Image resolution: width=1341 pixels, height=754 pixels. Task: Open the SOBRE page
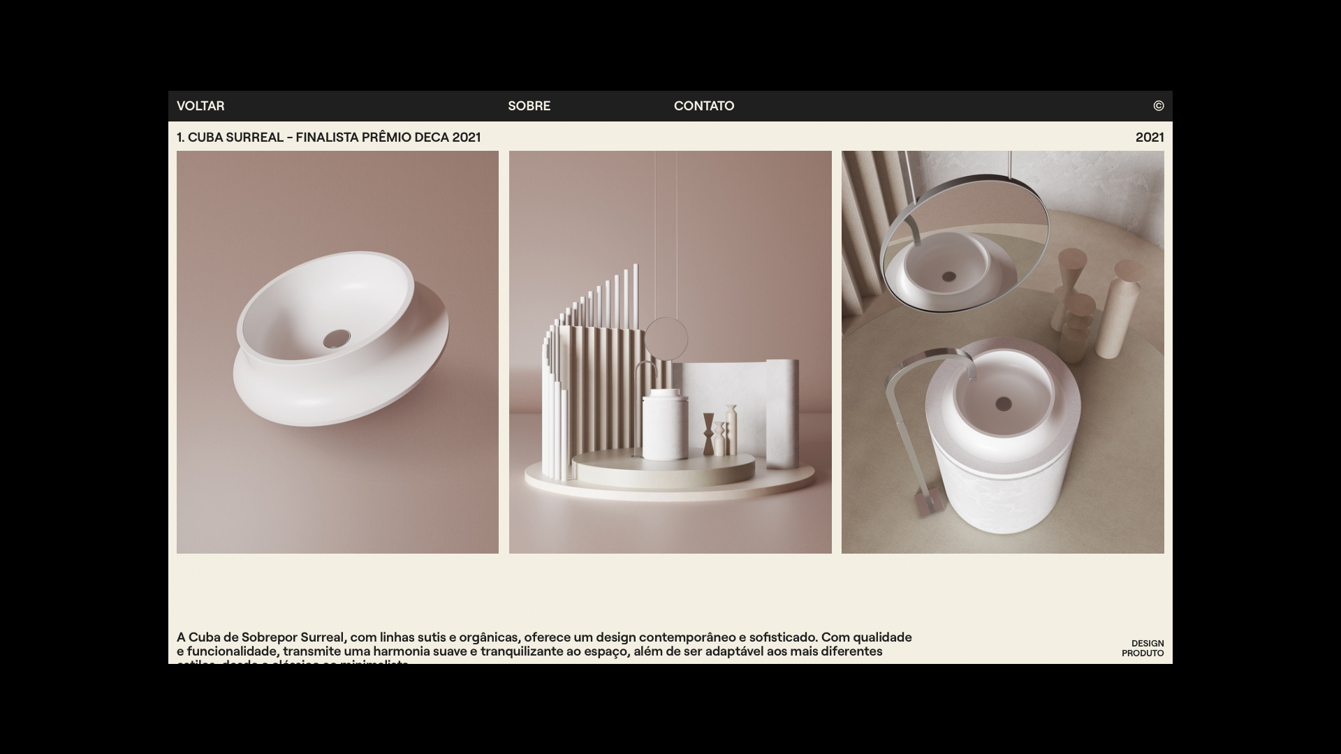[529, 106]
